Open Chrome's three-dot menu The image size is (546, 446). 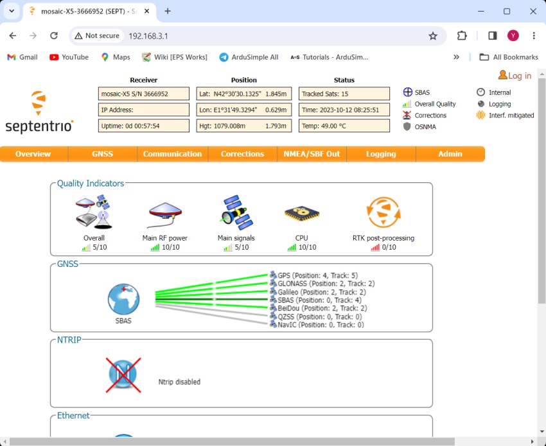tap(534, 36)
